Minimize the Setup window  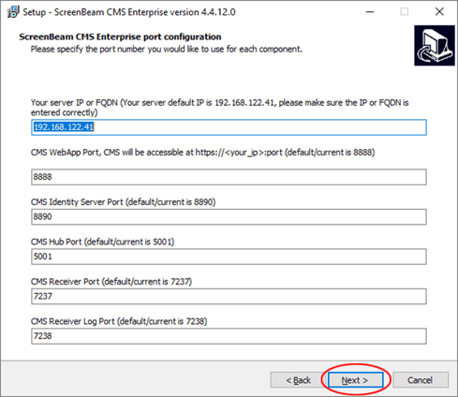pyautogui.click(x=370, y=12)
